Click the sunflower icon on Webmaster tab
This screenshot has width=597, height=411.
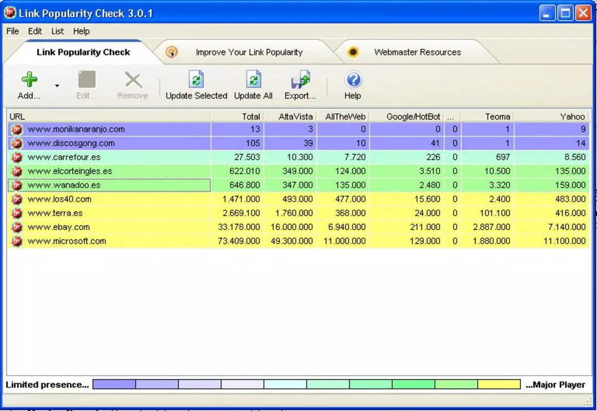[353, 52]
